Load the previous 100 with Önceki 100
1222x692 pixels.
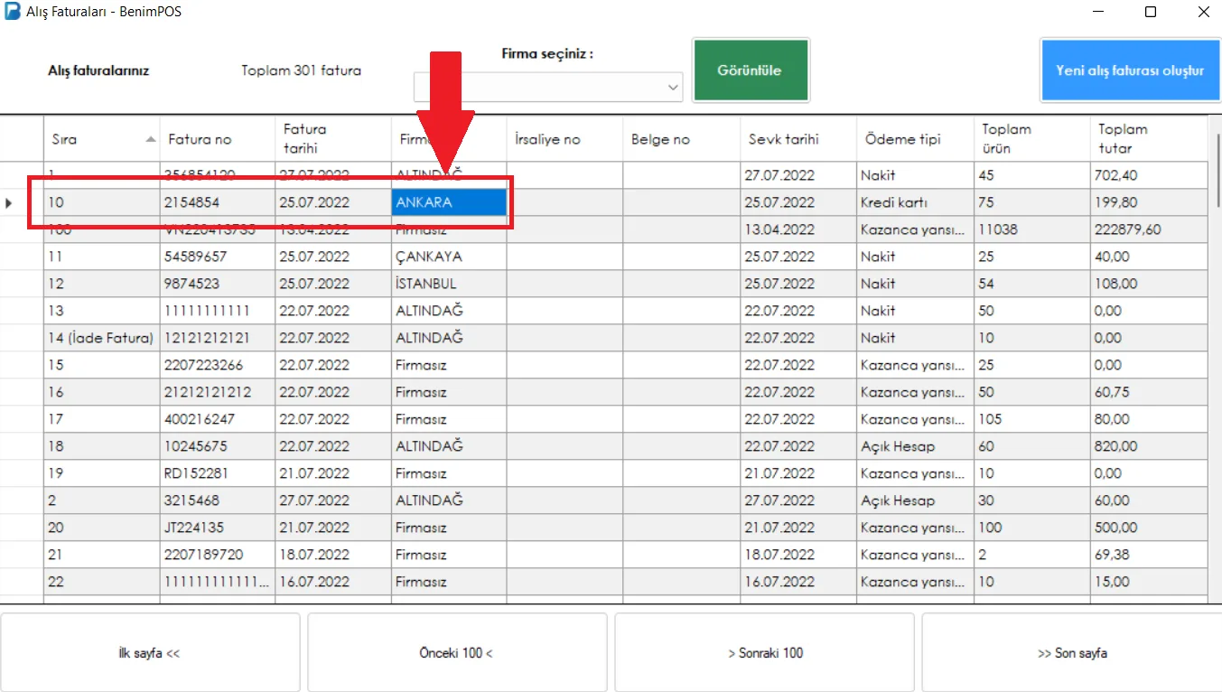[x=457, y=652]
